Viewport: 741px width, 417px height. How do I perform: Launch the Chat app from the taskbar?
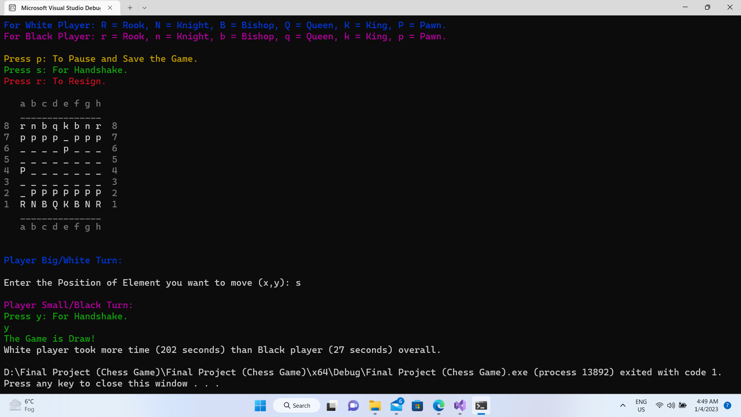(x=353, y=405)
